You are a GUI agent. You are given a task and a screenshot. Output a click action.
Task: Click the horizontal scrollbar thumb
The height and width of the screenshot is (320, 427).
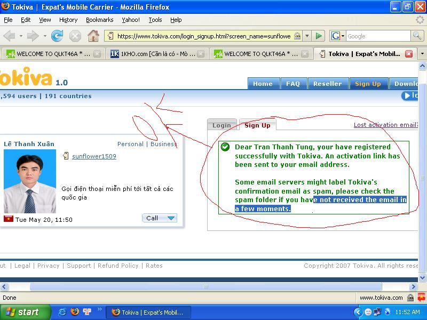[x=206, y=286]
